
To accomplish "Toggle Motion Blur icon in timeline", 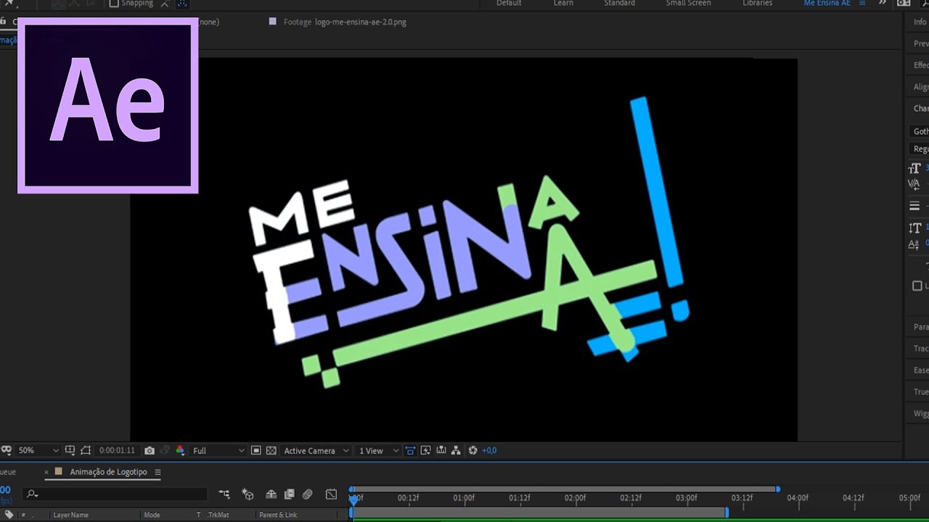I will coord(307,494).
